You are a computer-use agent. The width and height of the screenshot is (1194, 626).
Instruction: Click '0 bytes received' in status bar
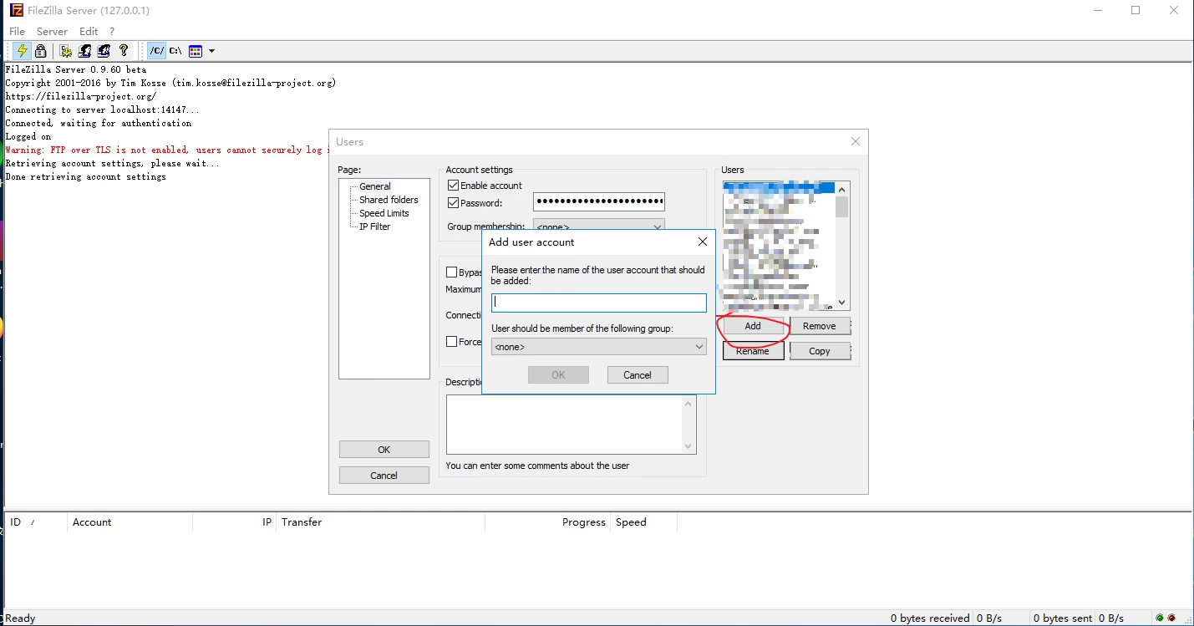(x=930, y=618)
